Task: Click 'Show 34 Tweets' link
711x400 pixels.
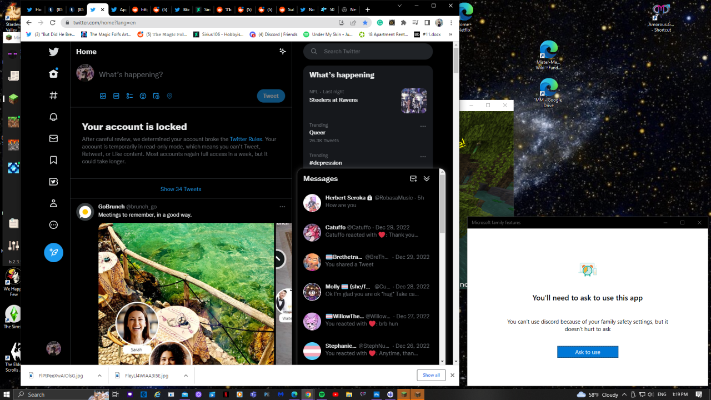Action: pyautogui.click(x=181, y=189)
